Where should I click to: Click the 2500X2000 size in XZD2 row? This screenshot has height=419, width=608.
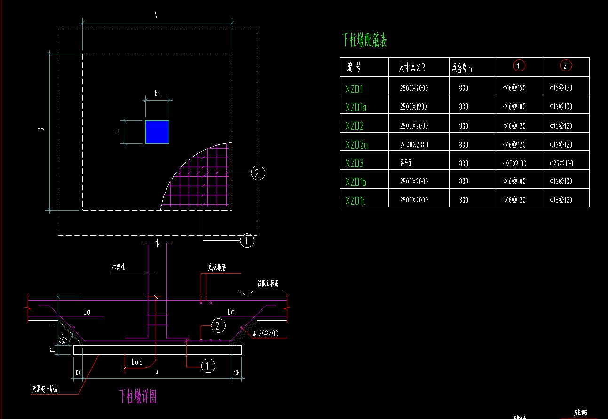(x=414, y=126)
